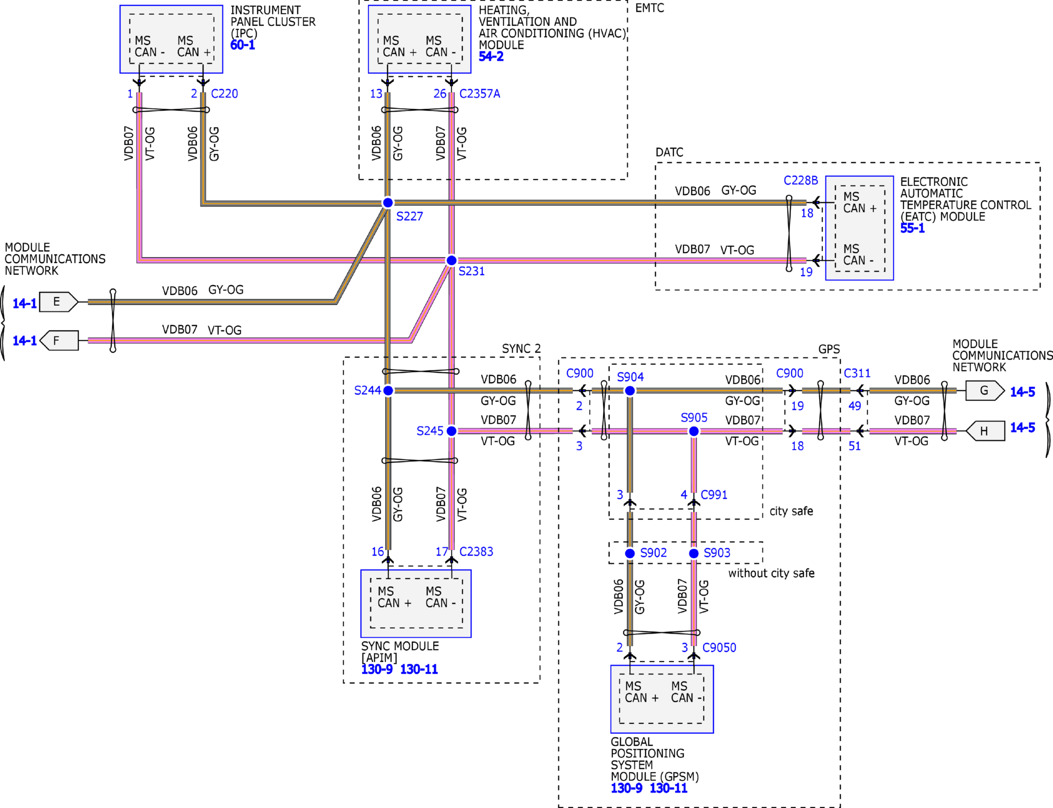Screen dimensions: 1053x808
Task: Click the S244 splice junction dot
Action: pyautogui.click(x=388, y=391)
